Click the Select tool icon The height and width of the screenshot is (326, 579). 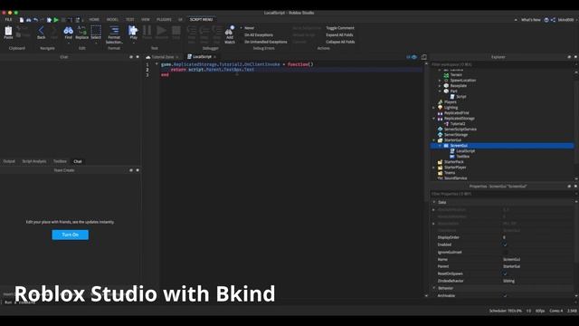[x=96, y=31]
